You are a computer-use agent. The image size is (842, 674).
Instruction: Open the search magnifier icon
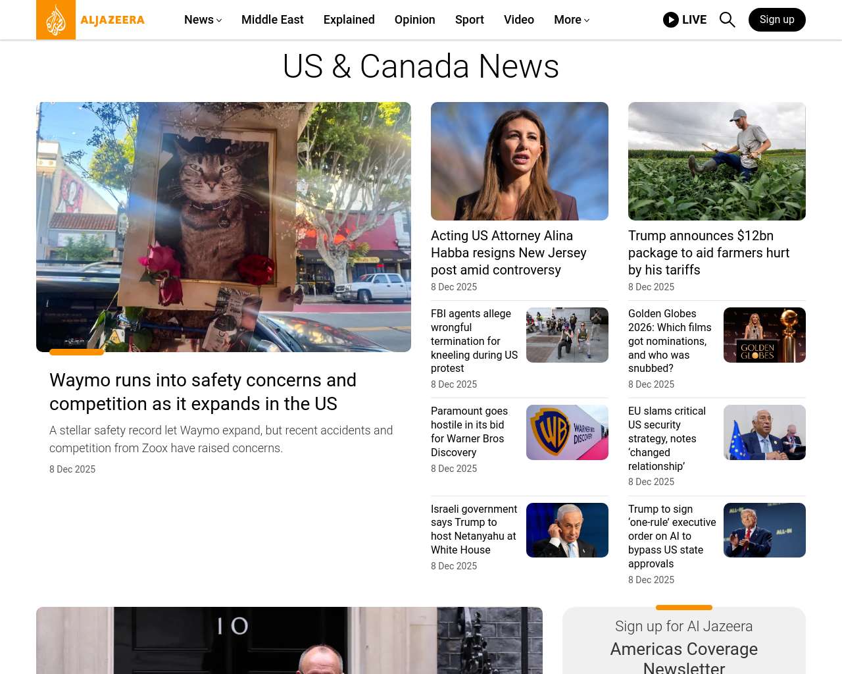point(727,20)
